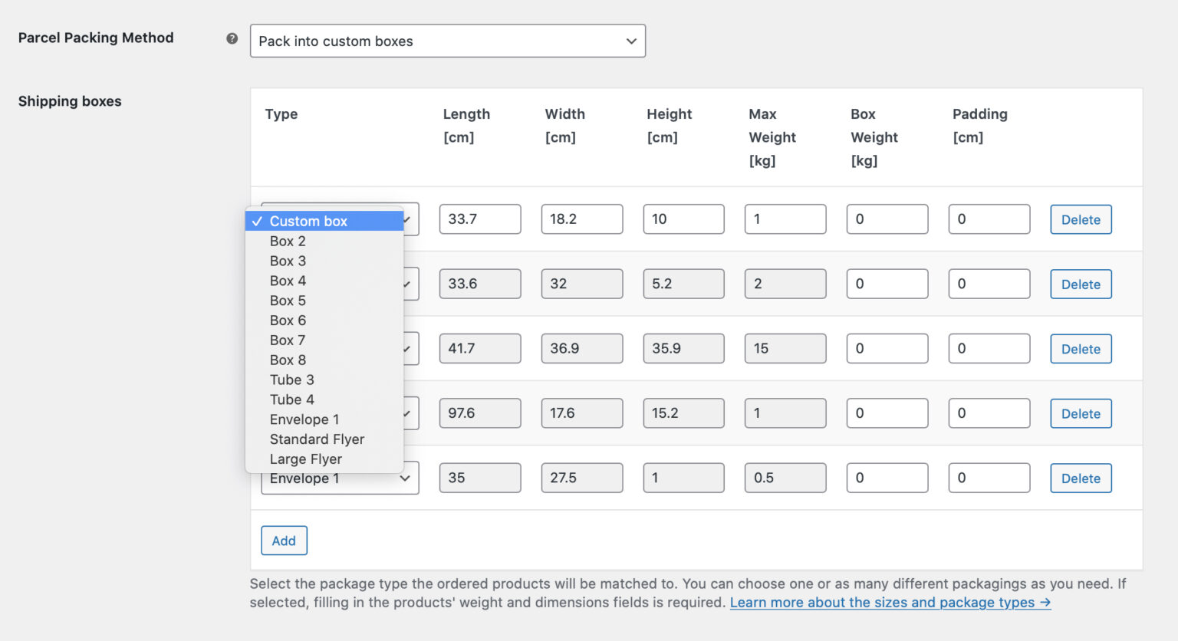The width and height of the screenshot is (1178, 641).
Task: Delete the Envelope 1 row
Action: [1081, 478]
